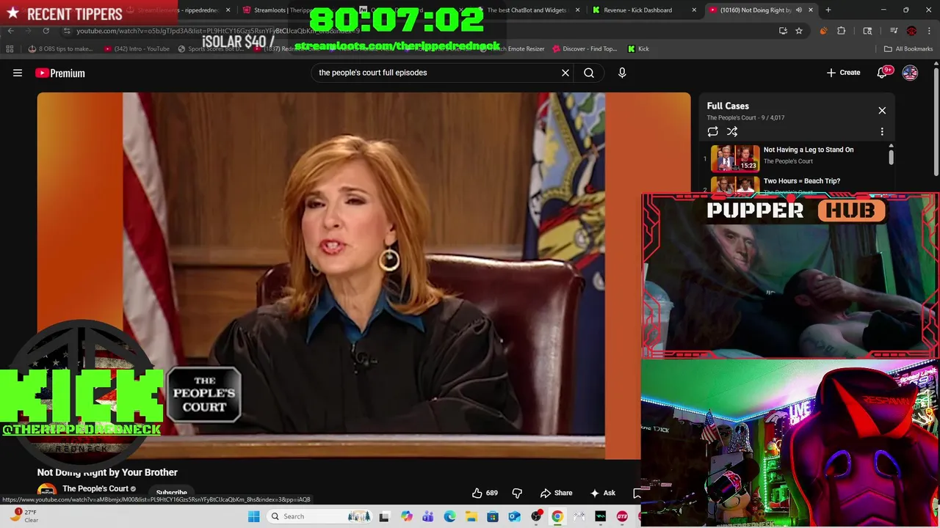Viewport: 940px width, 528px height.
Task: Switch to Google Chrome on the taskbar
Action: coord(557,516)
